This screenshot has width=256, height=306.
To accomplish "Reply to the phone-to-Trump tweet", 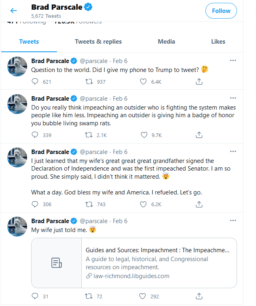I will point(35,81).
